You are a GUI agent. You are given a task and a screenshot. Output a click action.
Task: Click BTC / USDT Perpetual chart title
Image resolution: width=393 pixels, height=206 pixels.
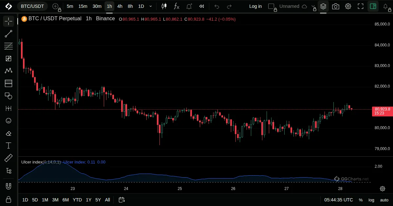[55, 19]
